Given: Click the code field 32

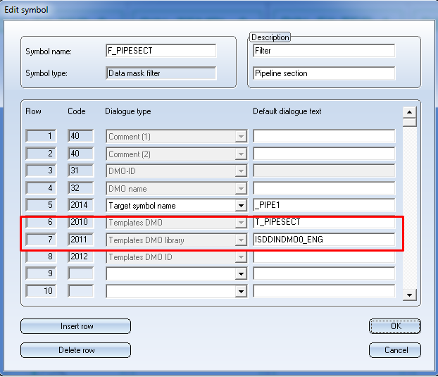Looking at the screenshot, I should pos(81,188).
